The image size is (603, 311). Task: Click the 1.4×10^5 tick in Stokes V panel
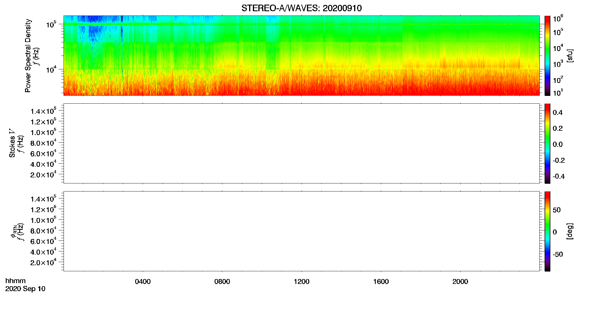pos(43,111)
